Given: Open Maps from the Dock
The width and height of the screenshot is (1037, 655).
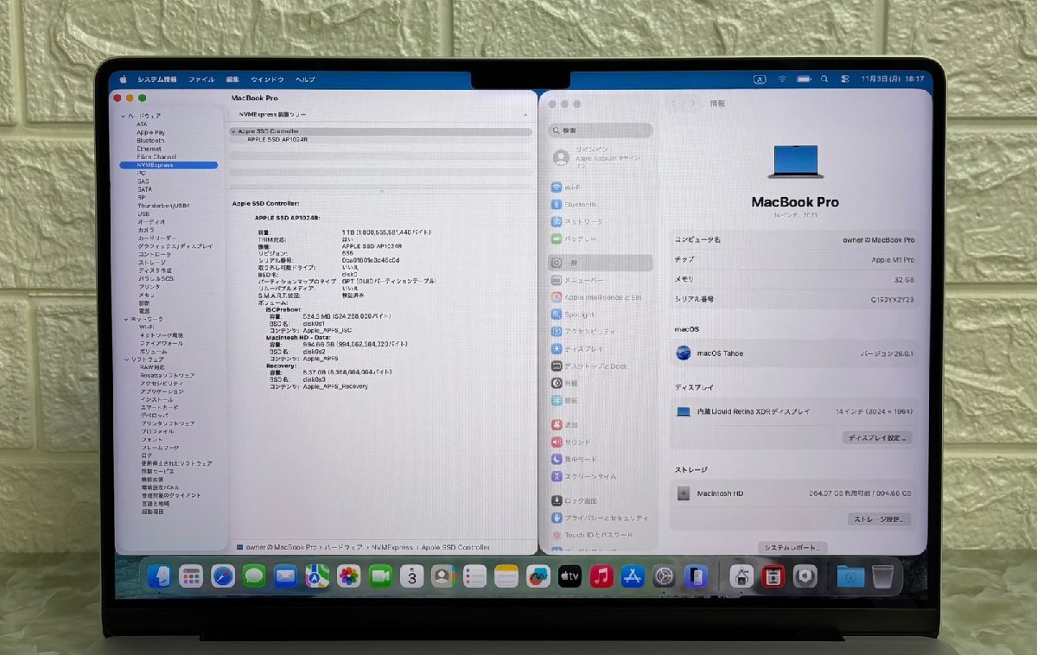Looking at the screenshot, I should [x=317, y=576].
